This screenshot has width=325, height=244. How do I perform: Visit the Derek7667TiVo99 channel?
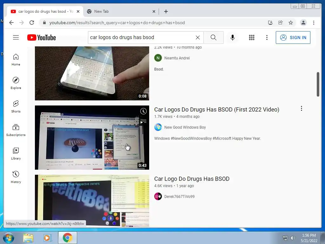(x=179, y=196)
